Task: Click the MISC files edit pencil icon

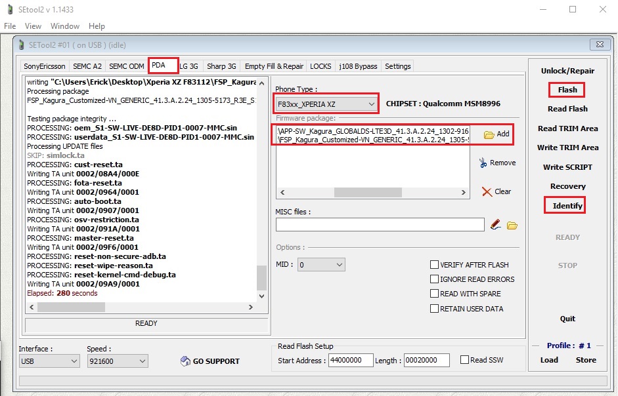Action: pyautogui.click(x=495, y=225)
